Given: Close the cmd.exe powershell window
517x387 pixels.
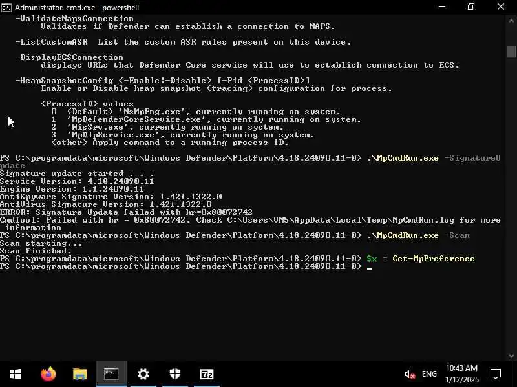Looking at the screenshot, I should 501,7.
